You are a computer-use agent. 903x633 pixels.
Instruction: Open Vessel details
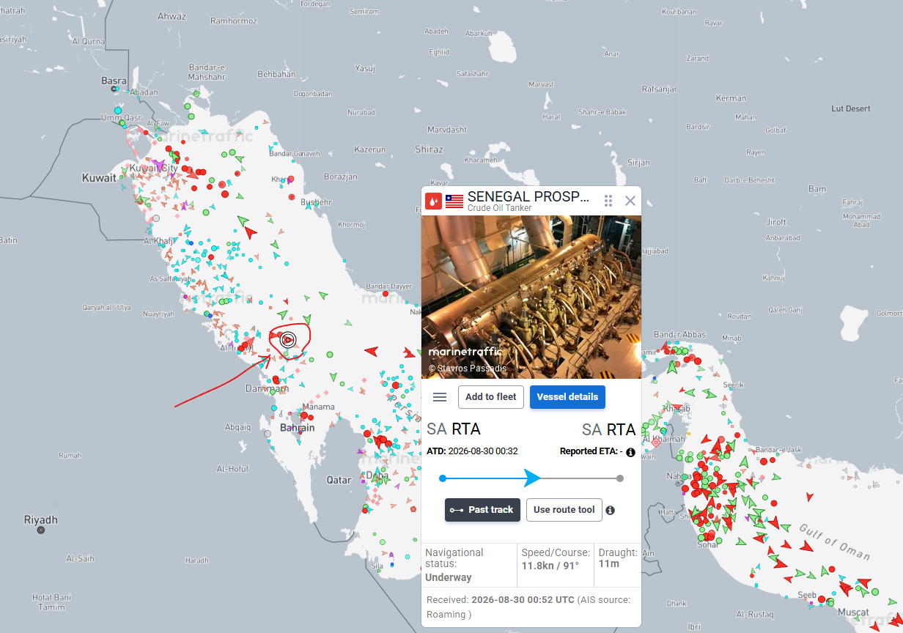[567, 397]
